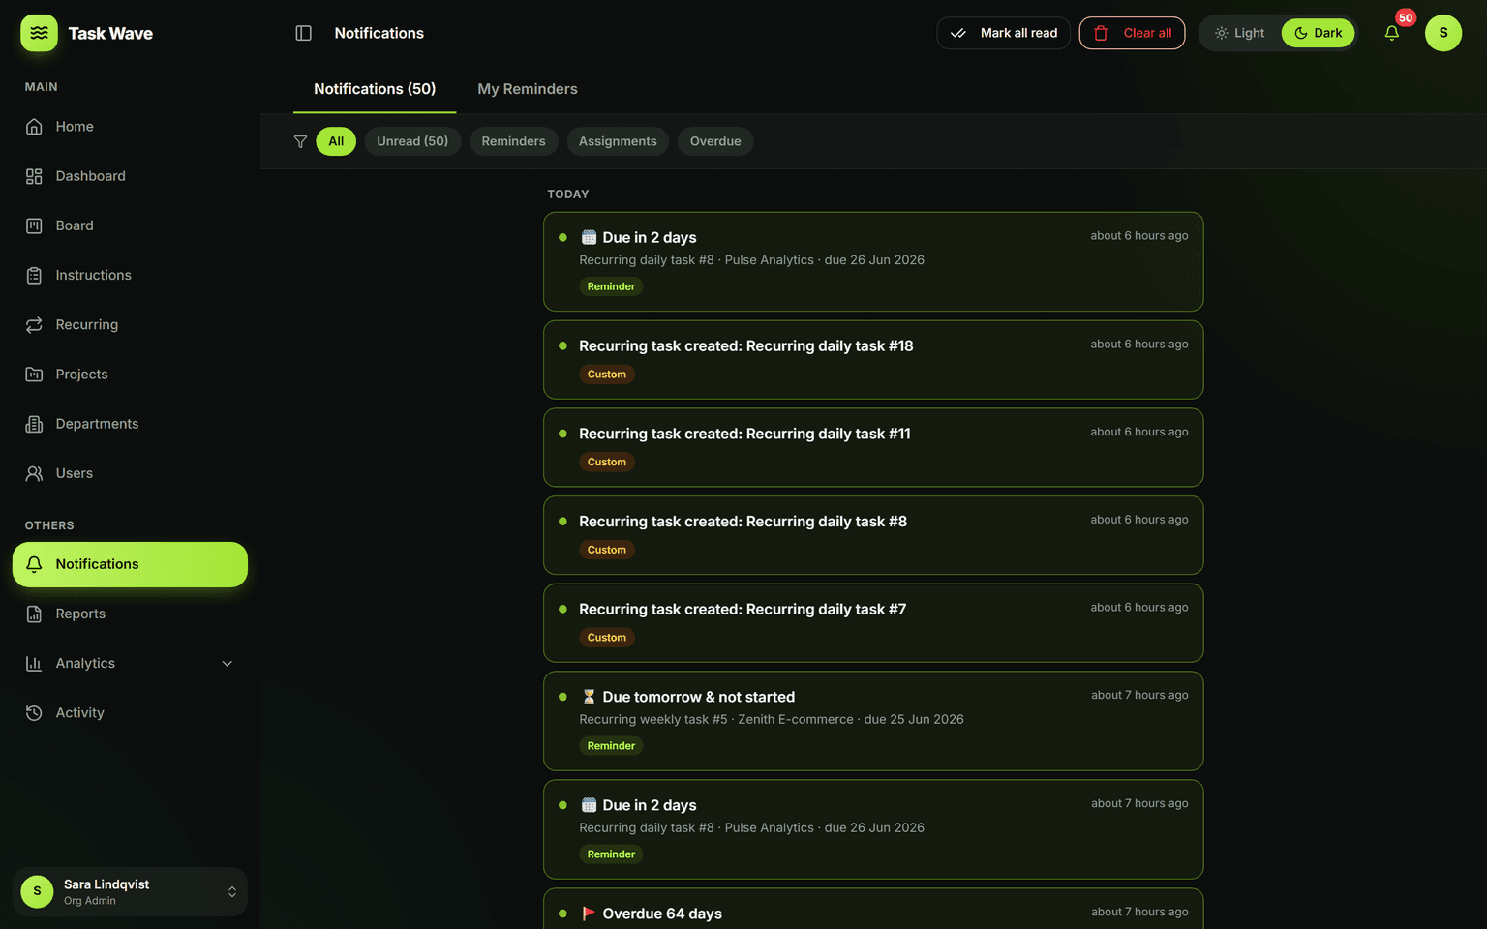Click Reminder tag on Zenith E-commerce notification
Viewport: 1487px width, 929px height.
(611, 746)
